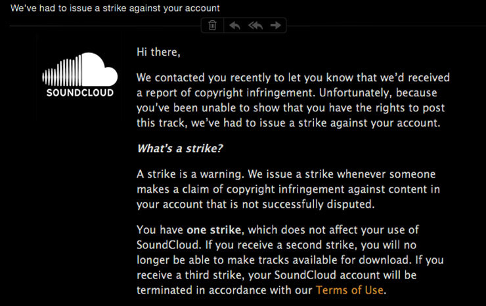The height and width of the screenshot is (306, 486).
Task: Click the SoundCloud cloud waveform logo
Action: pos(80,69)
